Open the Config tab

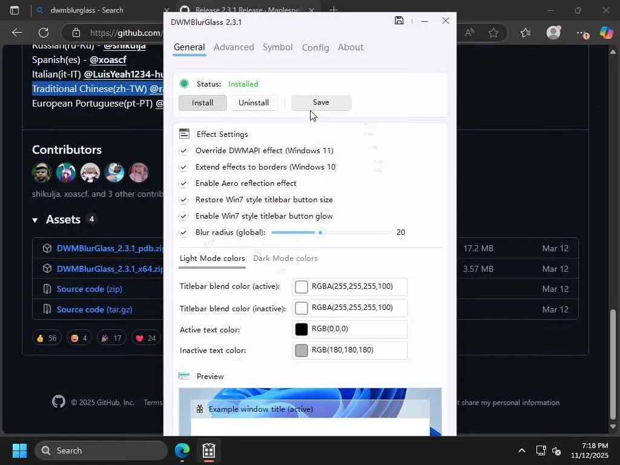pos(315,47)
